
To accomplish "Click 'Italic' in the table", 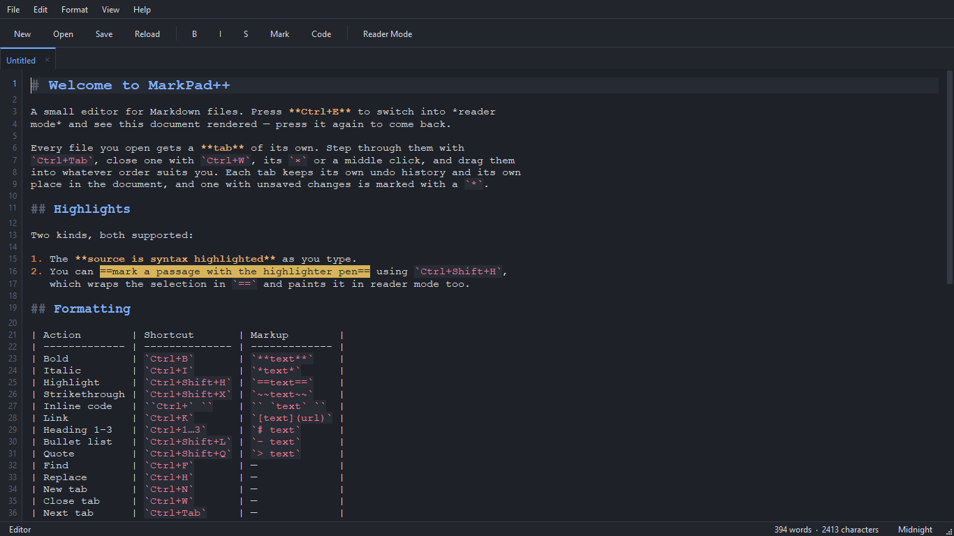I will point(62,371).
